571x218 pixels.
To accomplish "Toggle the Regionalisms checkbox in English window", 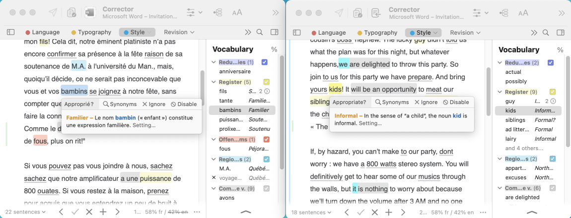I will click(x=553, y=159).
